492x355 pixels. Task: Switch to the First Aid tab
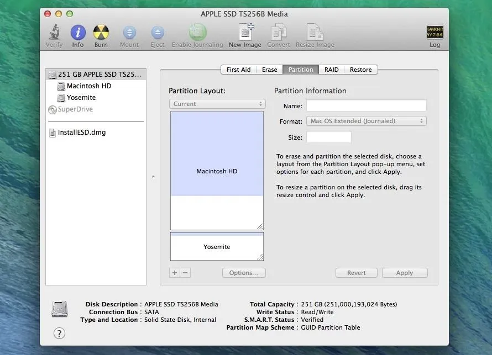point(238,70)
